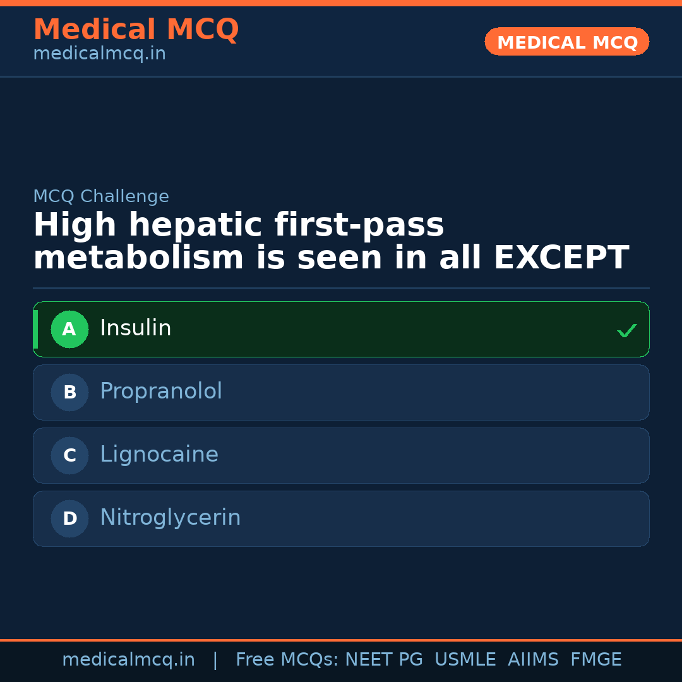The height and width of the screenshot is (682, 682).
Task: Click the large Medical MCQ header title
Action: 136,30
